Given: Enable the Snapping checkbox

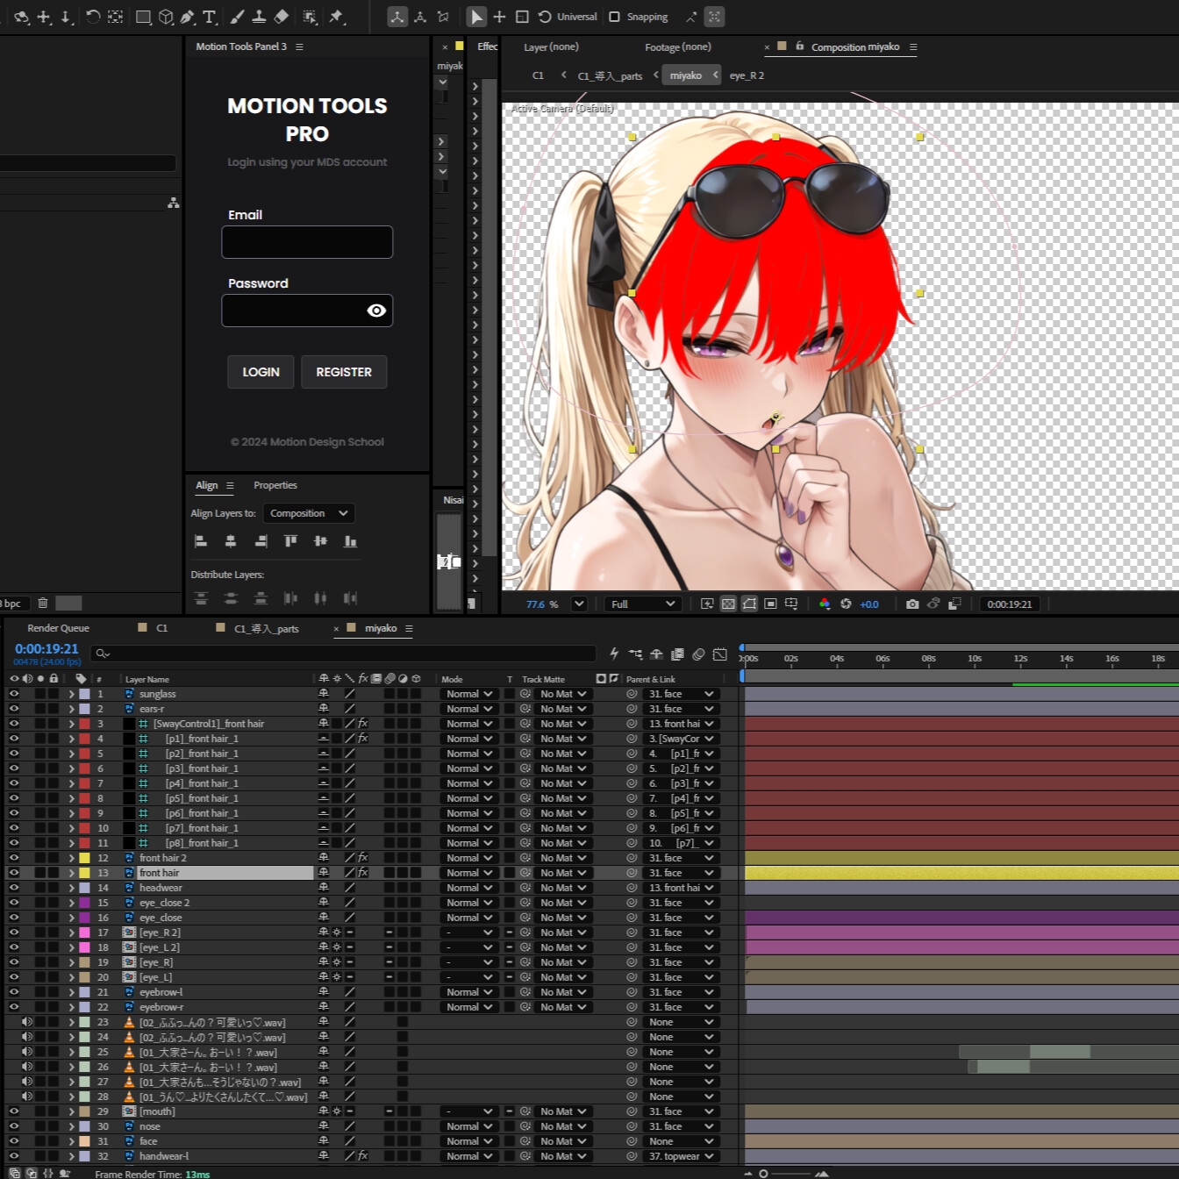Looking at the screenshot, I should (614, 17).
